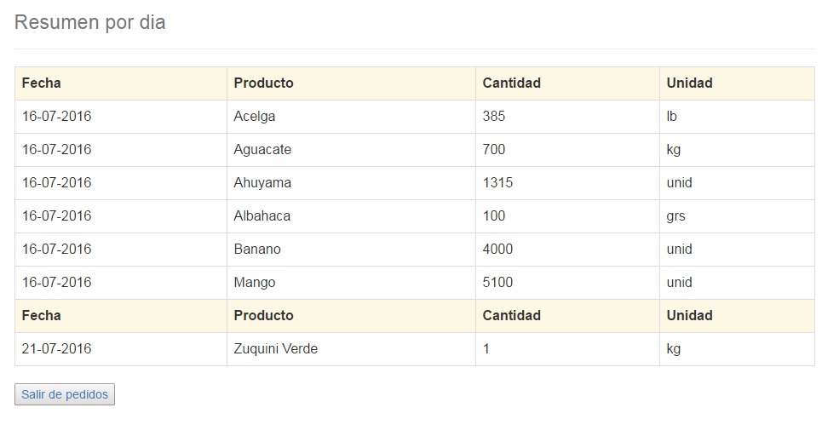Click the 21-07-2016 date cell
The height and width of the screenshot is (442, 822).
pyautogui.click(x=121, y=349)
